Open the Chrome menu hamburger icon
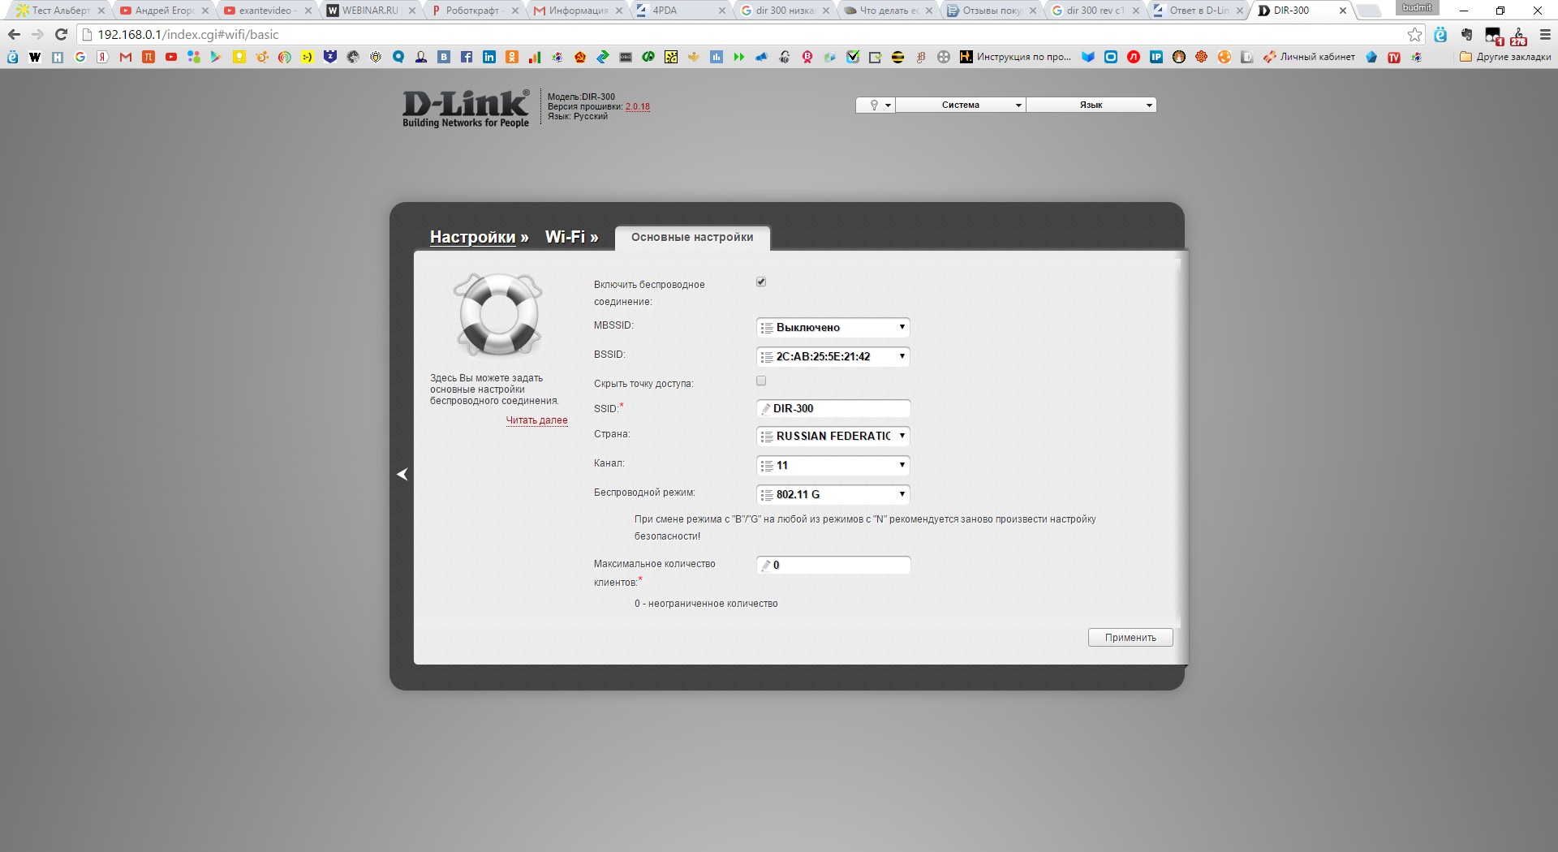 click(1546, 34)
